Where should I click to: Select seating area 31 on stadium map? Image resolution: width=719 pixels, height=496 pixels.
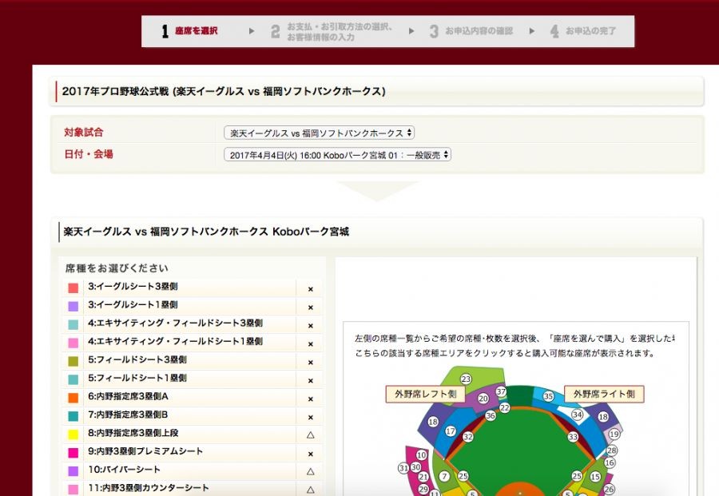tap(403, 467)
